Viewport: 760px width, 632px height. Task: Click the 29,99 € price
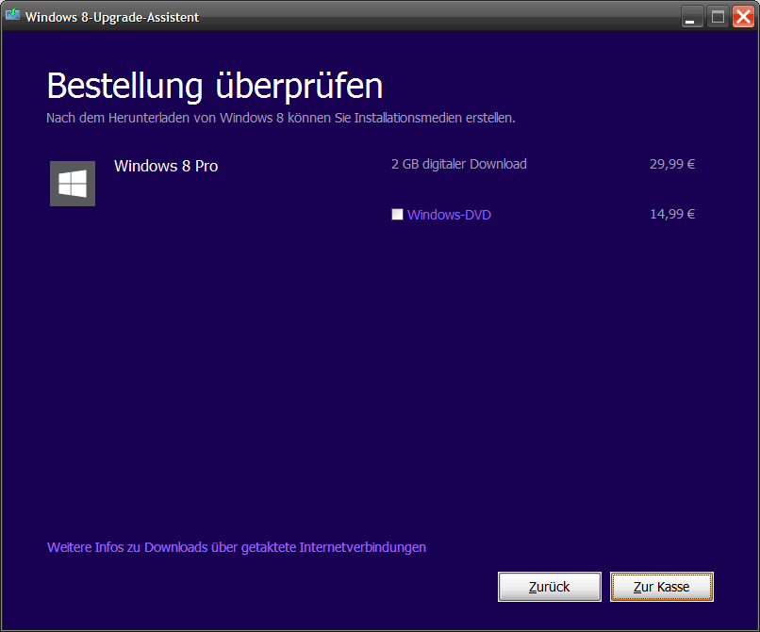coord(672,164)
